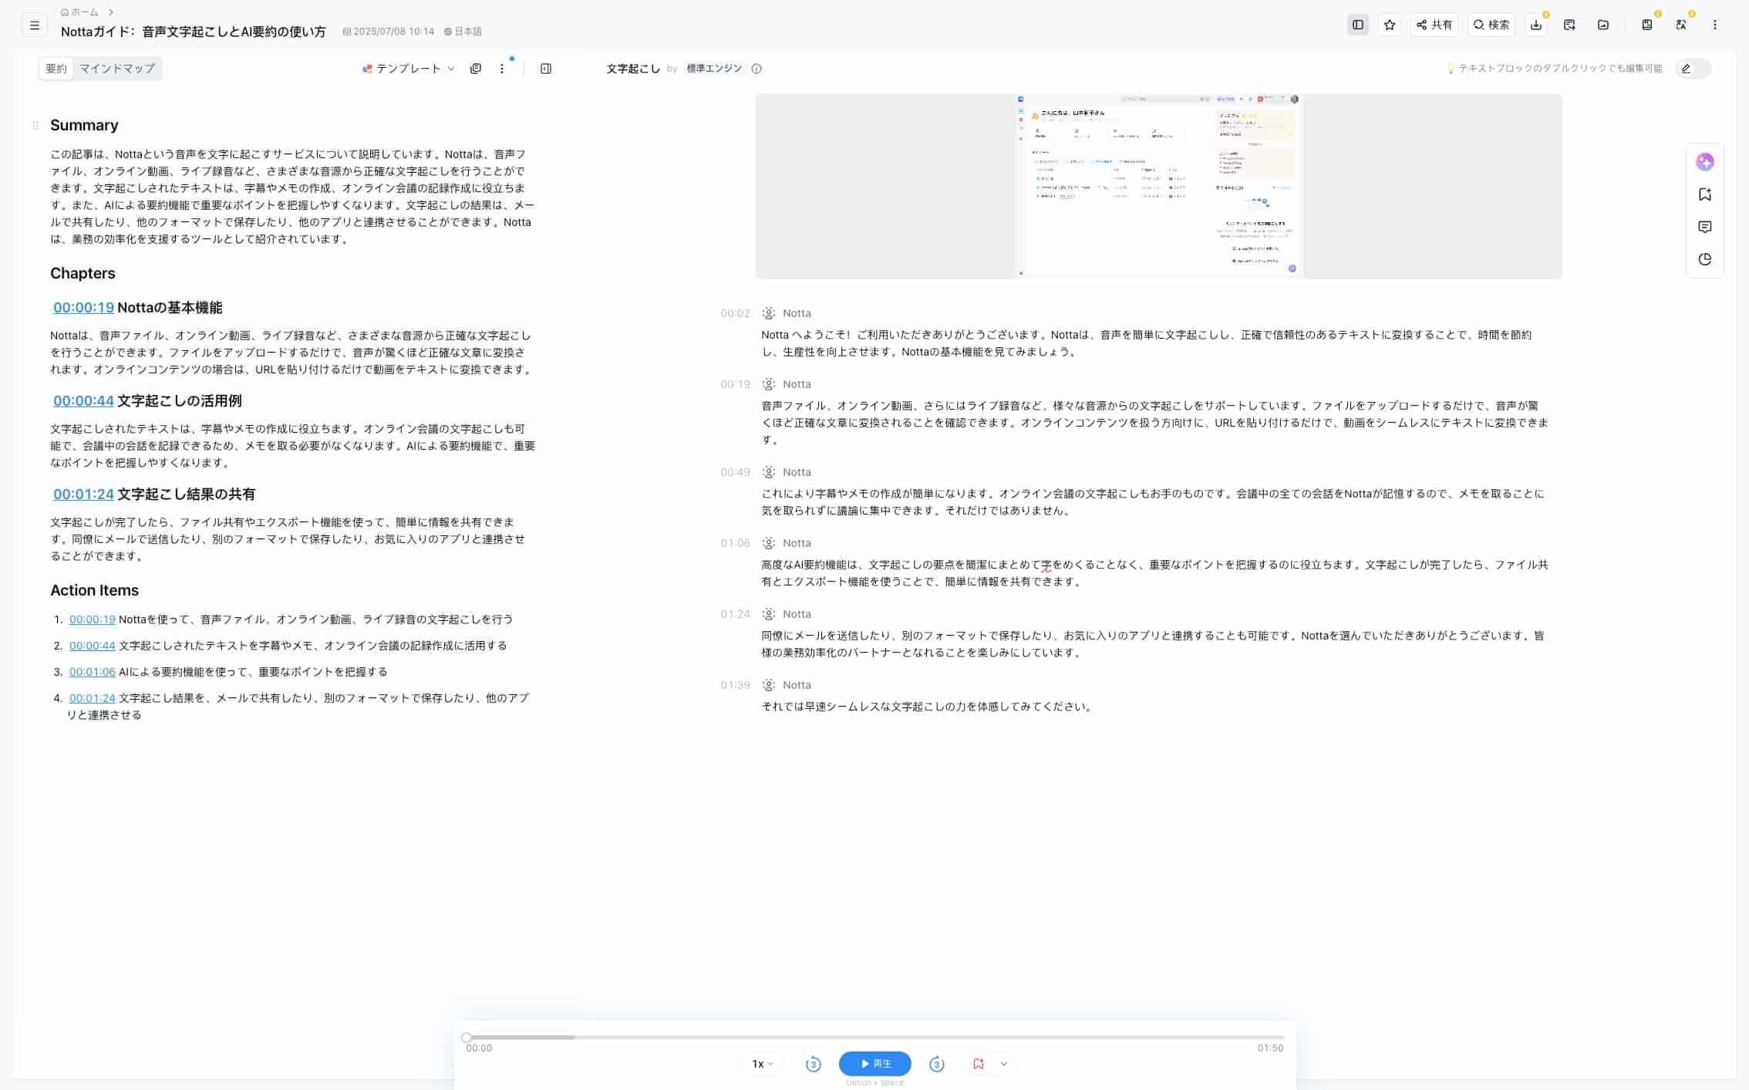1749x1090 pixels.
Task: Open search with the 検索 toolbar icon
Action: pos(1491,25)
